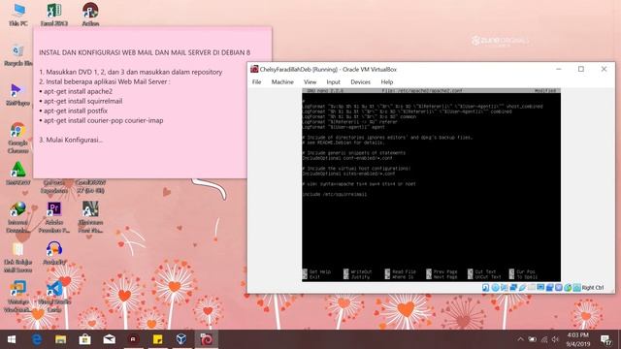This screenshot has width=621, height=349.
Task: Select the VMware Workstation desktop shortcut
Action: click(18, 297)
